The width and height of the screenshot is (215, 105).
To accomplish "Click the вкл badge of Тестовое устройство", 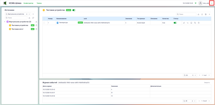I will [33, 25].
